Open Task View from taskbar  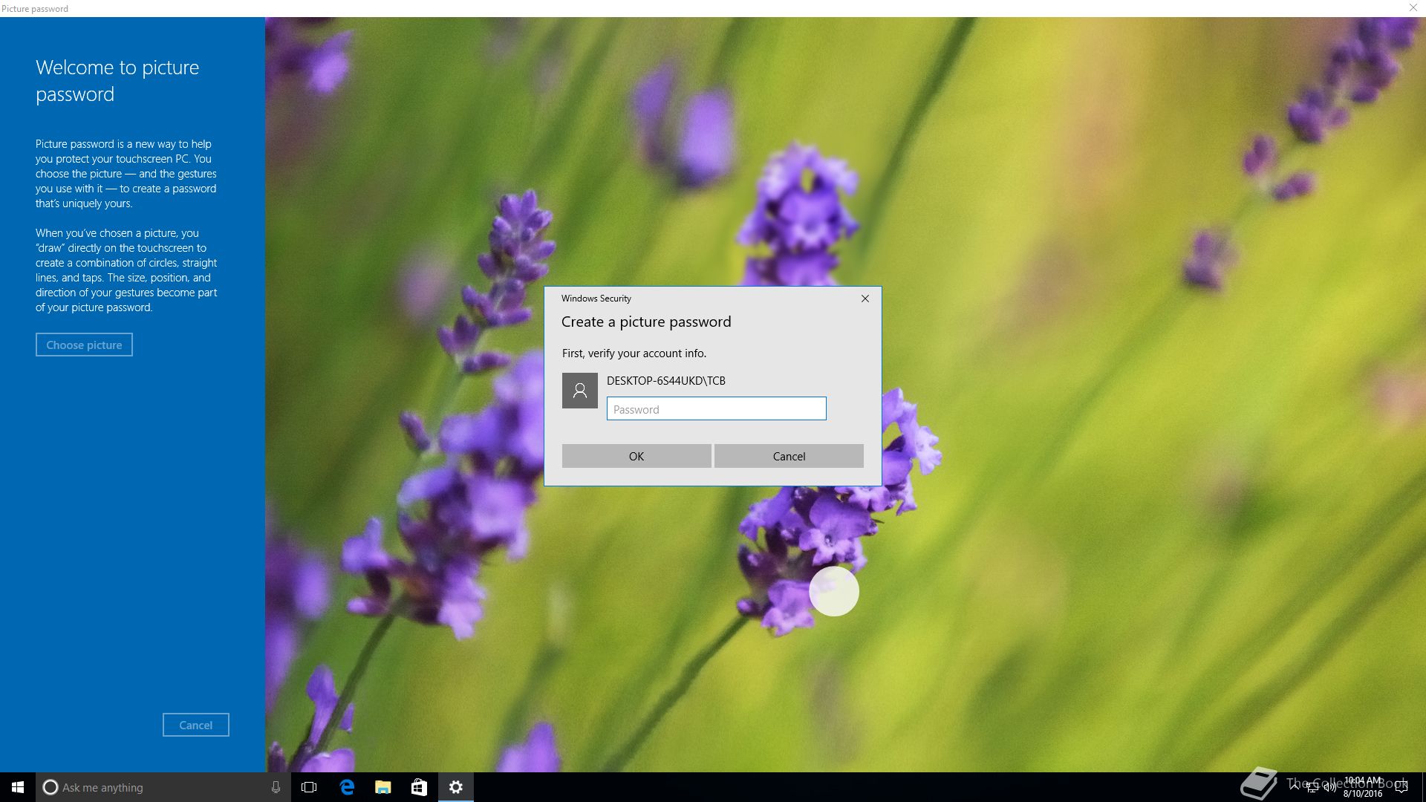click(x=310, y=787)
